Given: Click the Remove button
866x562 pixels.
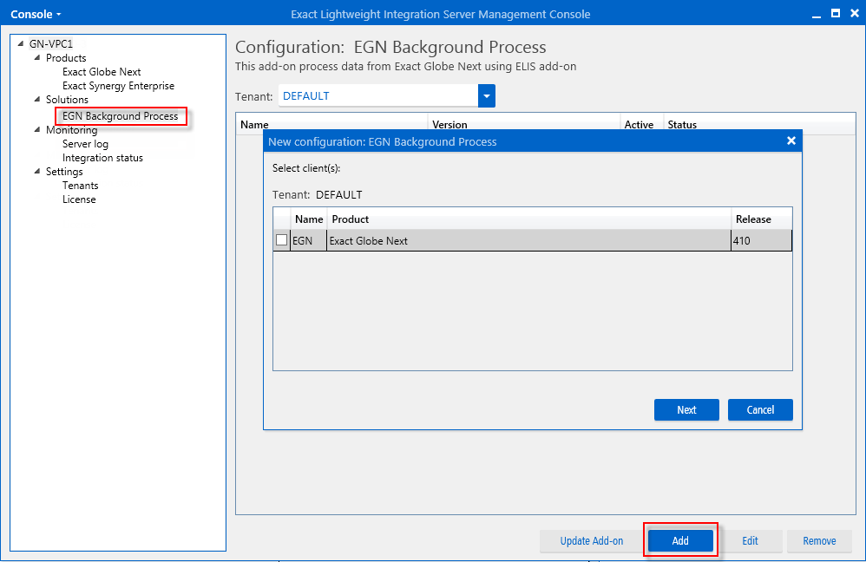Looking at the screenshot, I should click(x=820, y=541).
